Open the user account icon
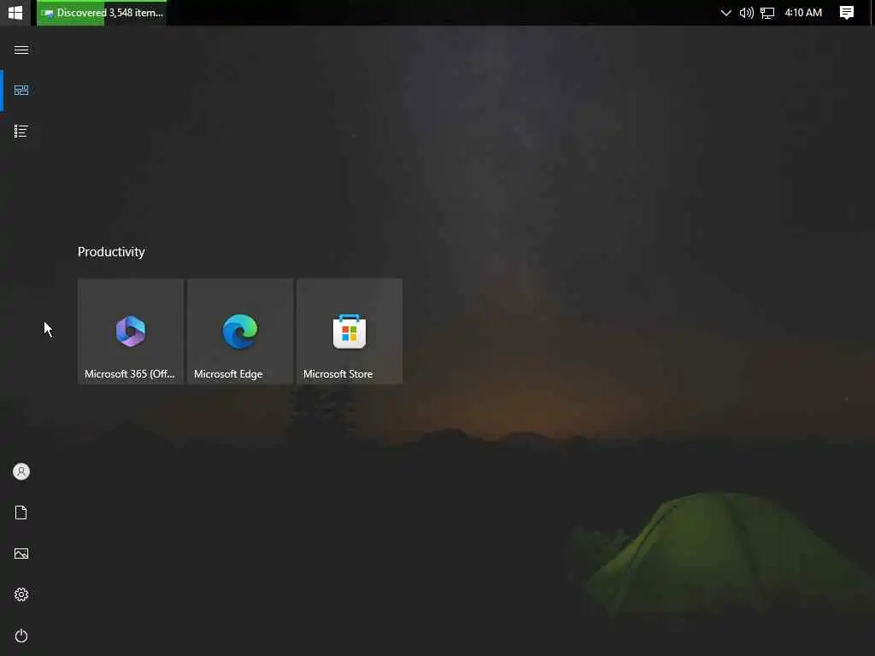This screenshot has width=875, height=656. 21,471
